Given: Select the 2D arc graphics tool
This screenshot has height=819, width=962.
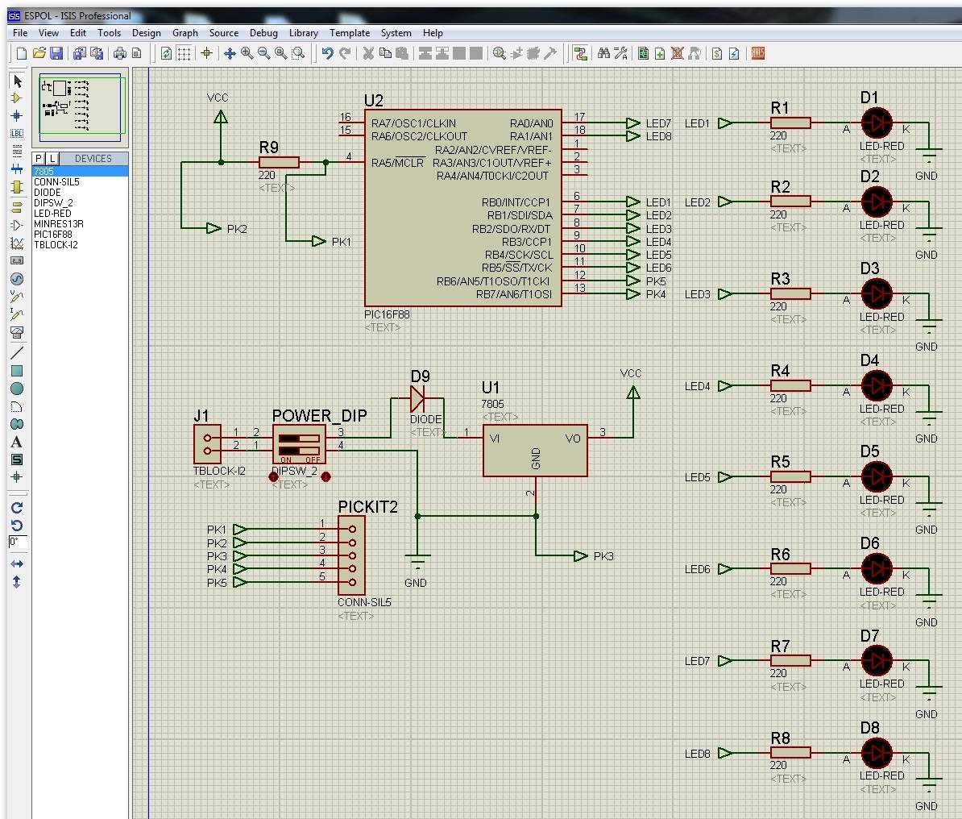Looking at the screenshot, I should coord(17,406).
